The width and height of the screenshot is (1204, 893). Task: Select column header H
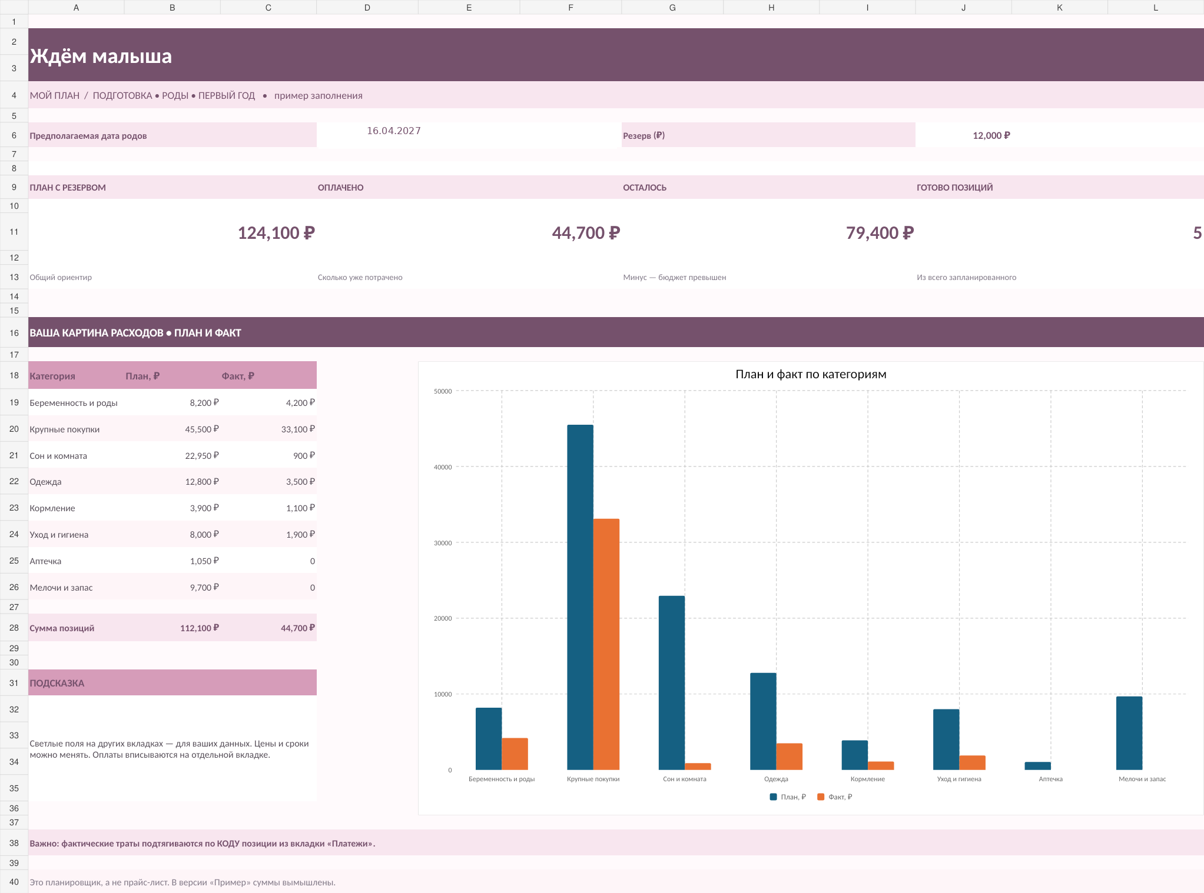(771, 7)
